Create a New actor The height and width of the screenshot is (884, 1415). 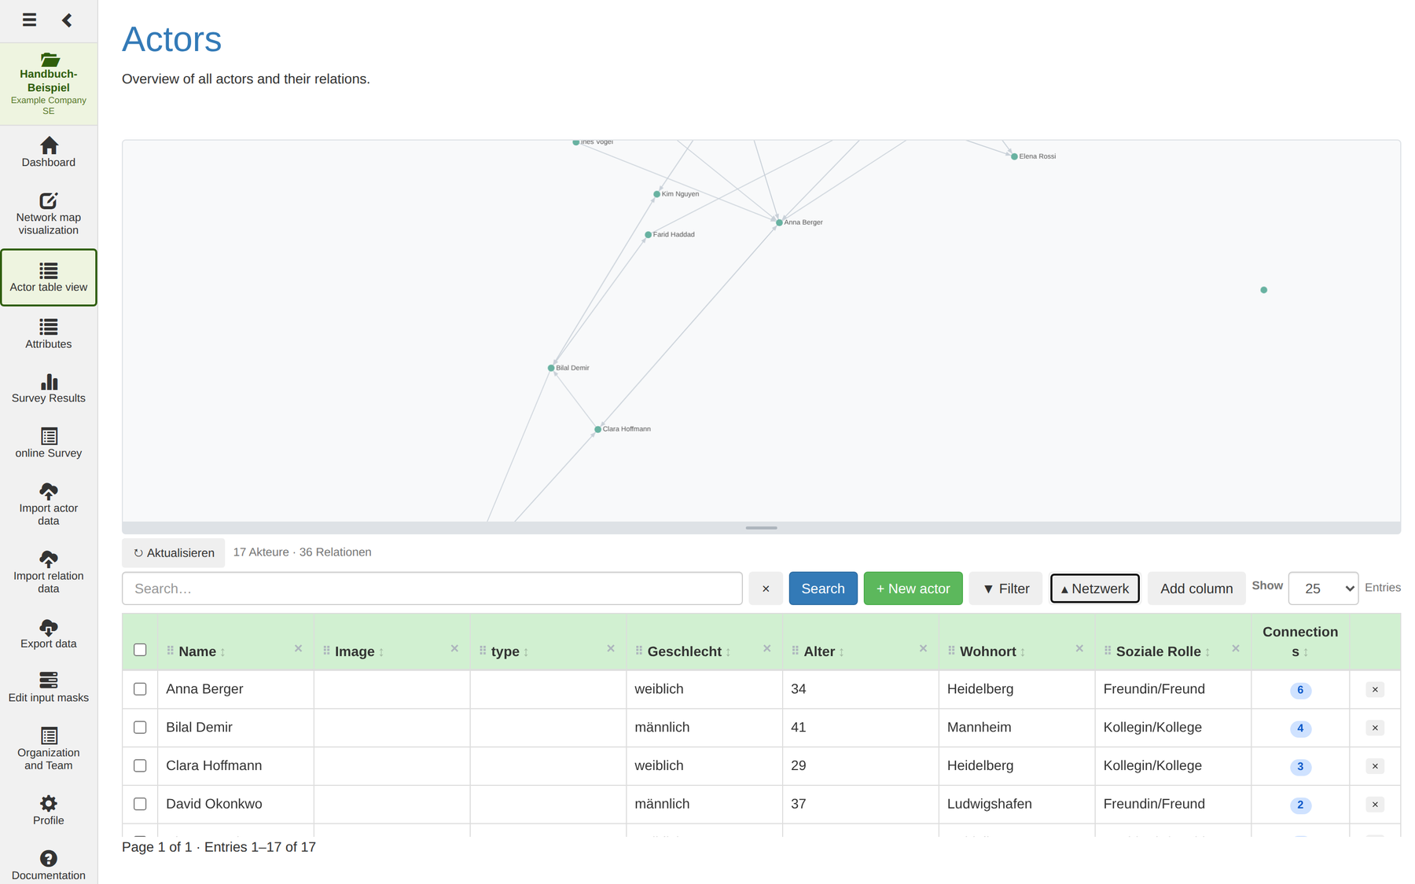913,589
